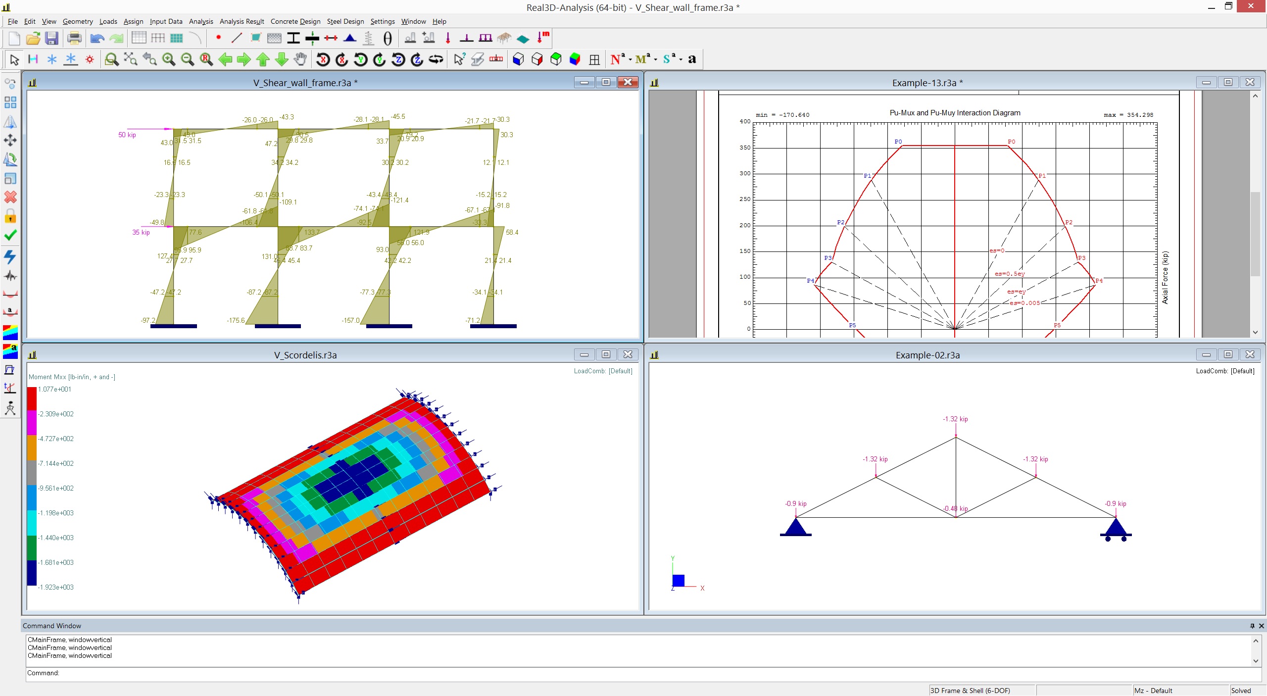Open the Analysis Result menu
1267x696 pixels.
[x=242, y=21]
